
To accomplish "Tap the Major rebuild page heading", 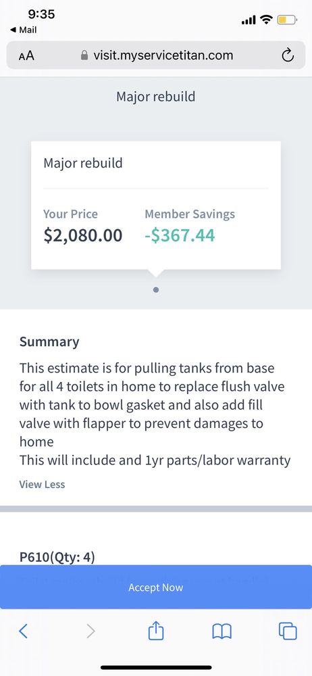I will pos(156,96).
